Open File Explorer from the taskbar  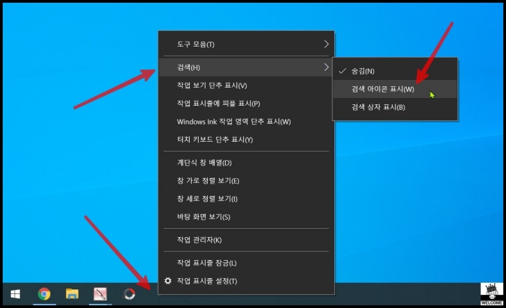(72, 294)
